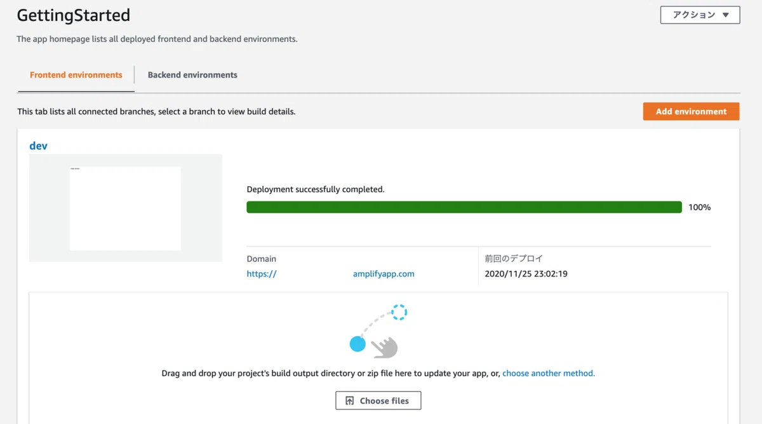This screenshot has width=762, height=424.
Task: Follow the choose another method link
Action: click(x=549, y=374)
